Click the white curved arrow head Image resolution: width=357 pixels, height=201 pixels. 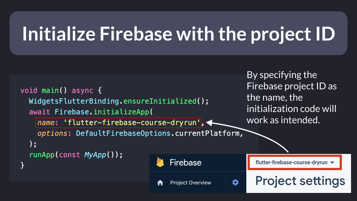(209, 122)
